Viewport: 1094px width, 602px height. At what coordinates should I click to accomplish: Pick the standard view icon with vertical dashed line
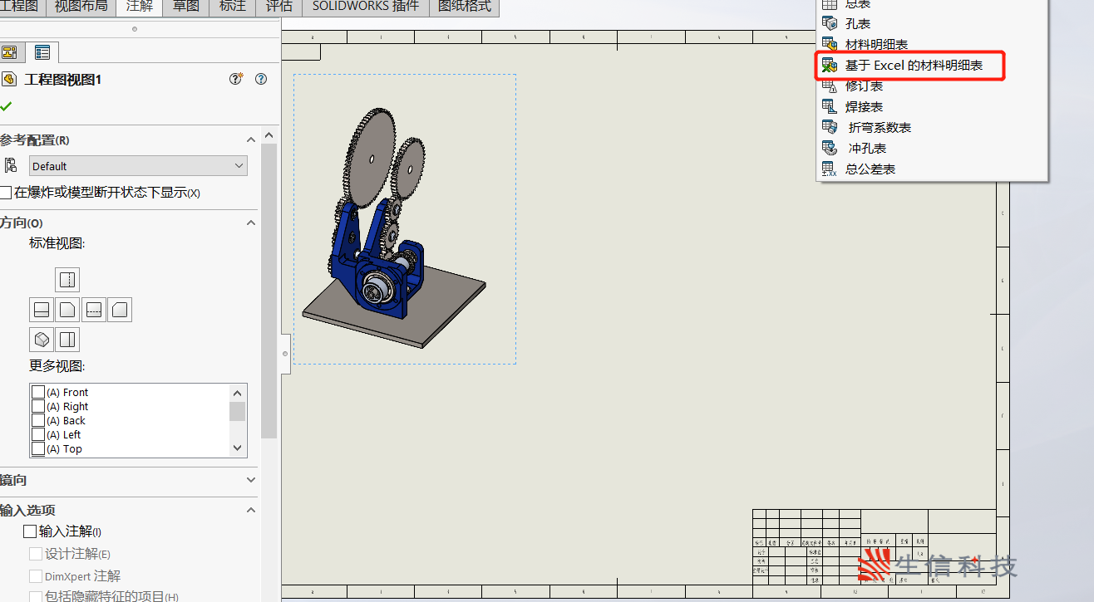point(67,280)
